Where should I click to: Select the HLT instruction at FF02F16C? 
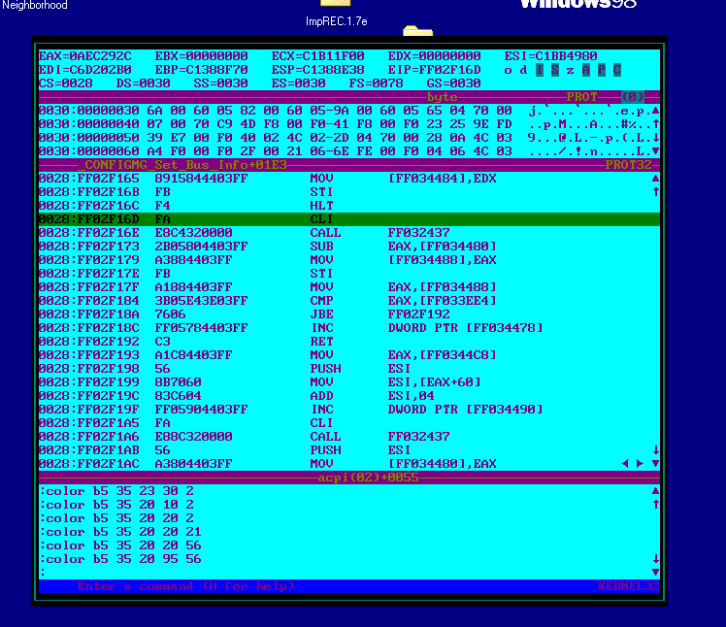[x=349, y=206]
